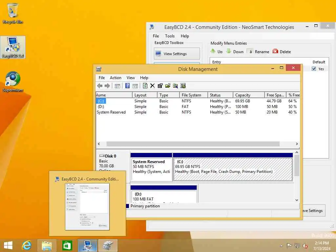336x252 pixels.
Task: Open Help menu in EasyBCD
Action: pos(185,36)
